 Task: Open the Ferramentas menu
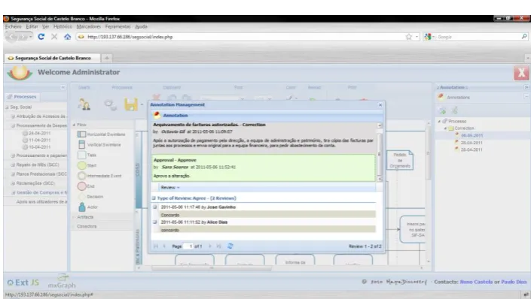[x=117, y=26]
